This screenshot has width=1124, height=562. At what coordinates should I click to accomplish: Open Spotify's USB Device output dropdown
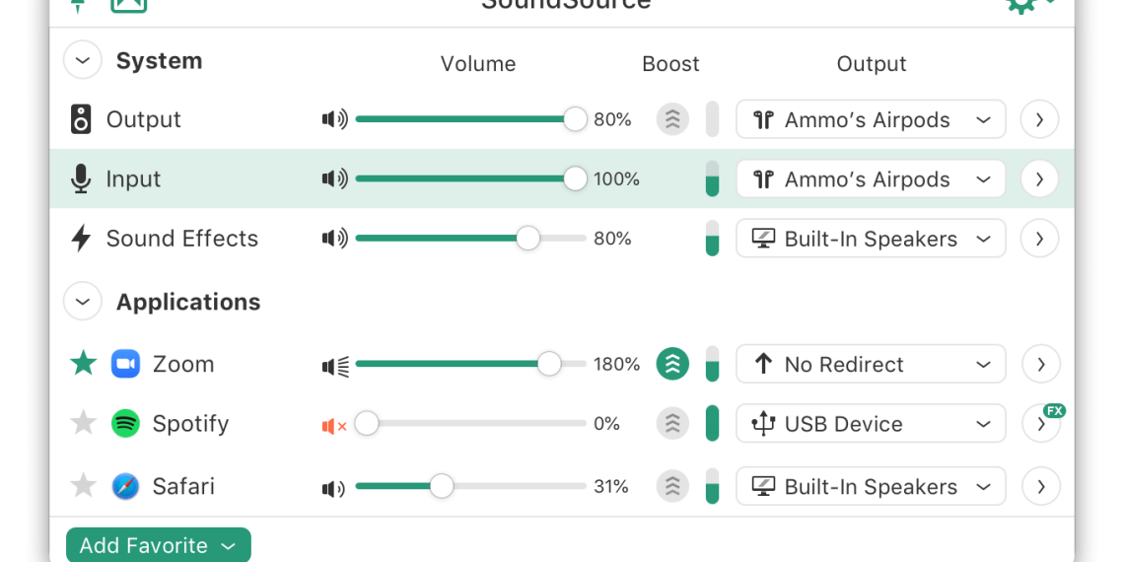tap(871, 424)
